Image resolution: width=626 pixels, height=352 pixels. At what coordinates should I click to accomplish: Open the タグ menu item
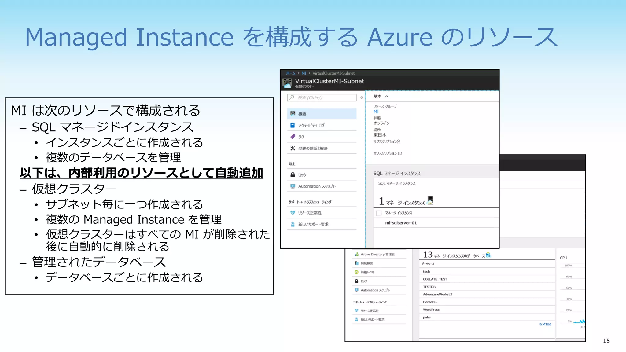322,137
